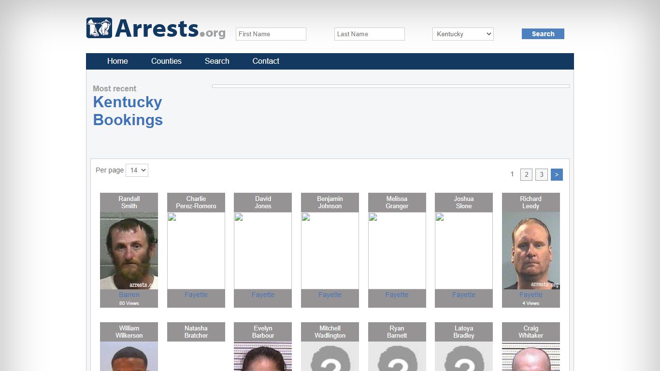Click Fayette link under Joshua Slone
The image size is (660, 371).
point(464,295)
